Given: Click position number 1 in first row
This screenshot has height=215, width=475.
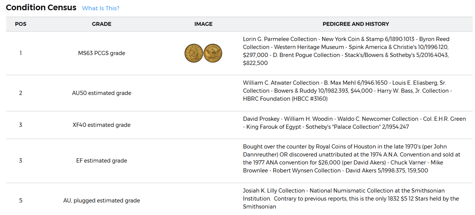Looking at the screenshot, I should [x=20, y=53].
